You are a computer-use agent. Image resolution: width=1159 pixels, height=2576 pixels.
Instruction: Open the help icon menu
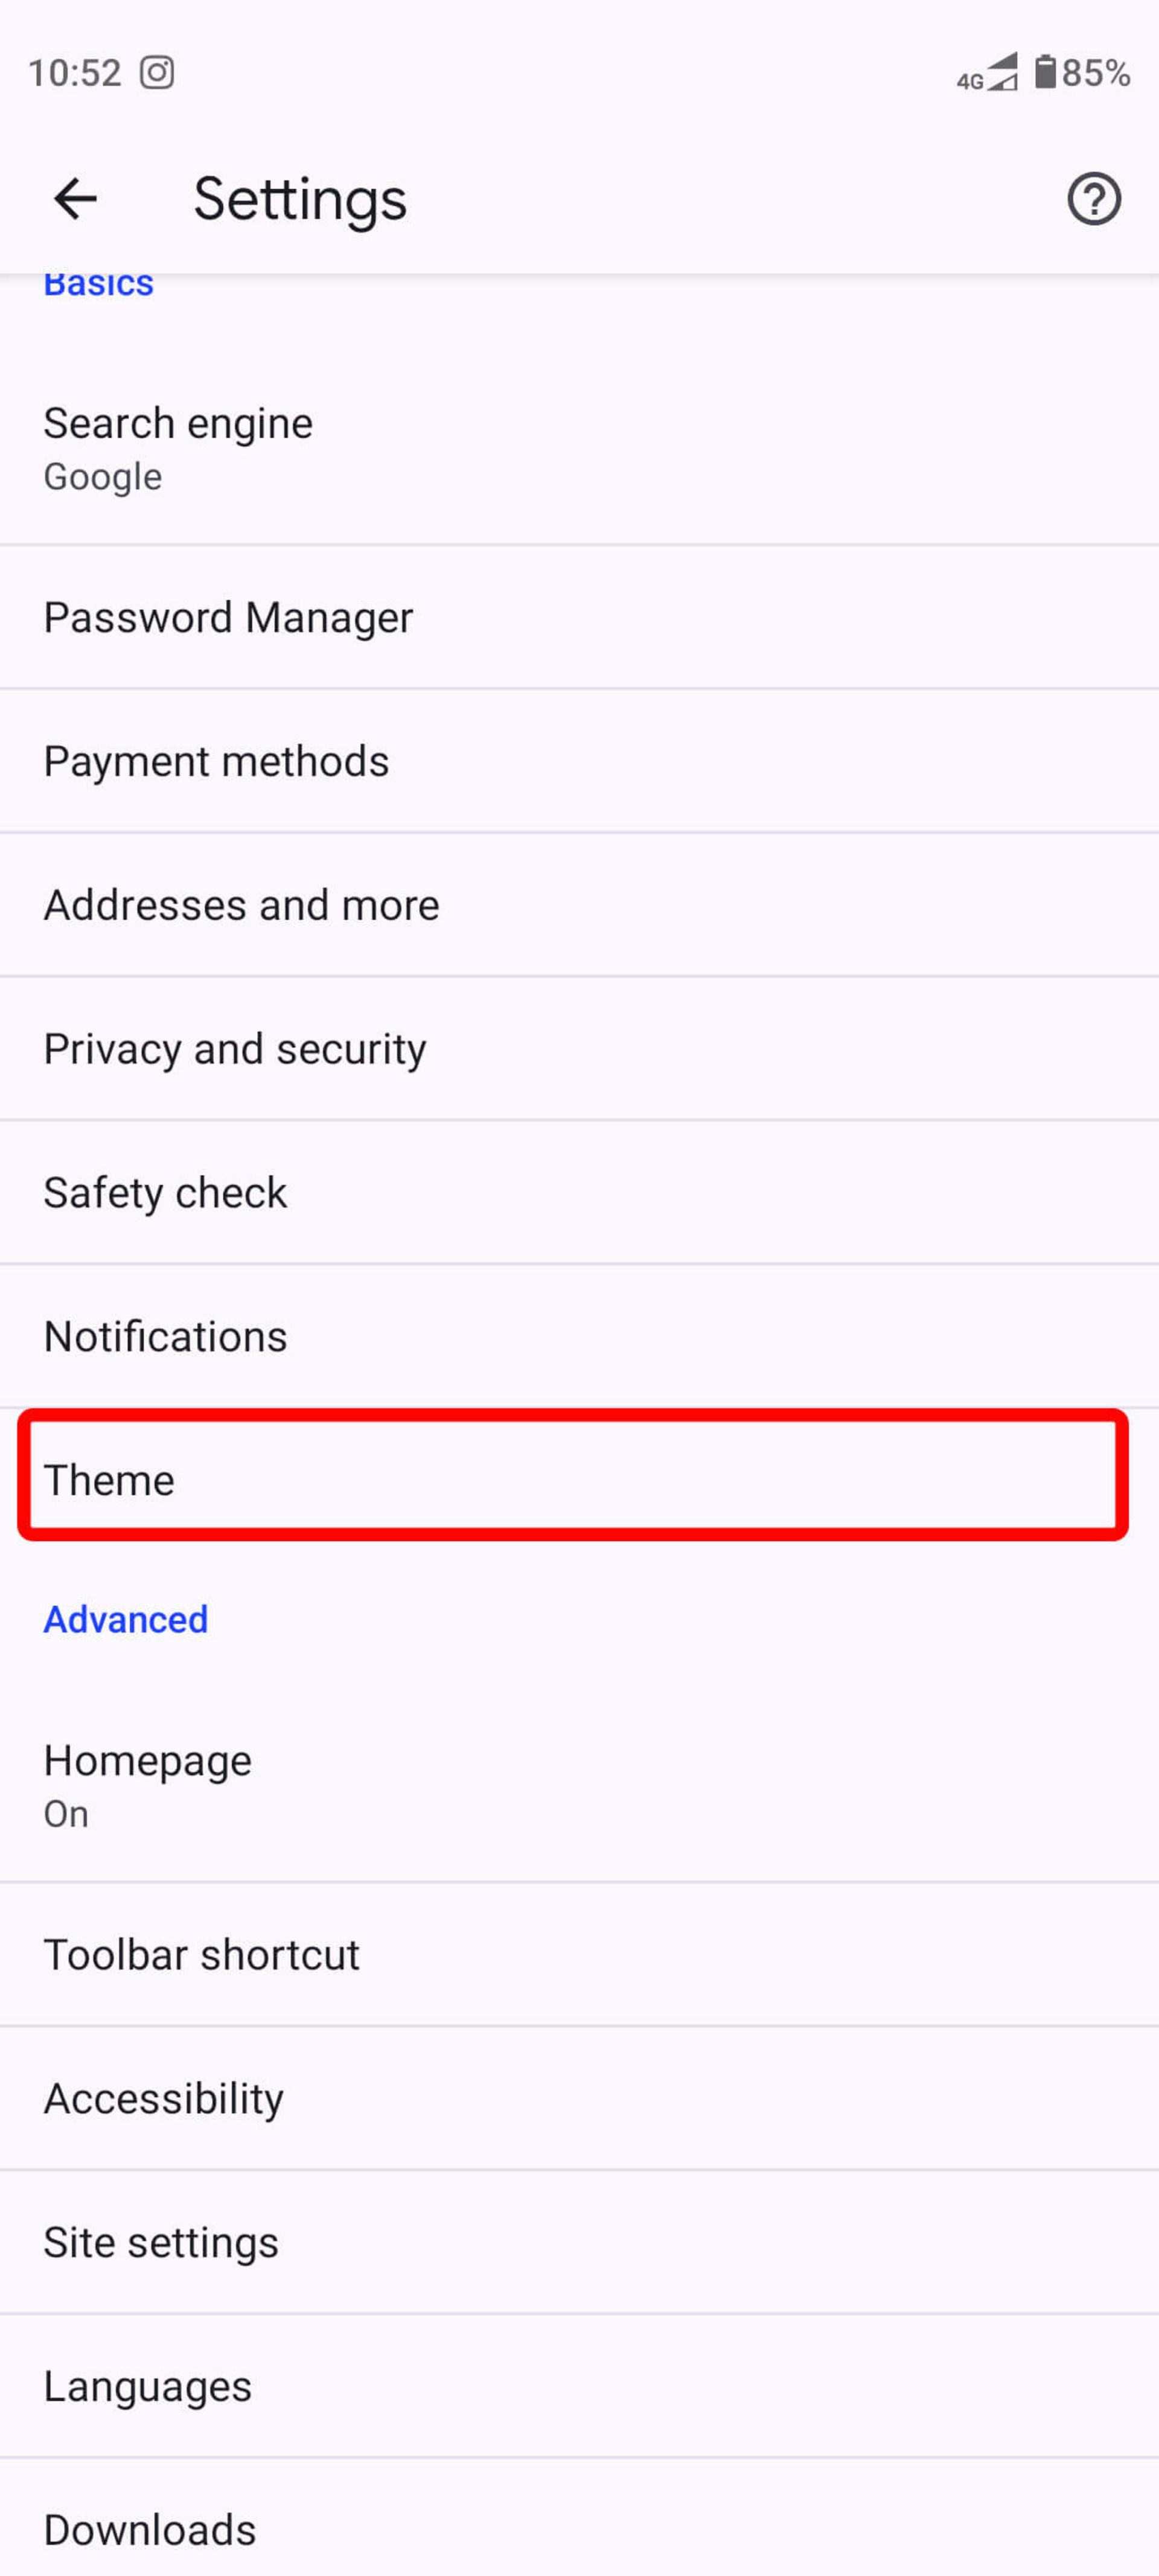1091,197
